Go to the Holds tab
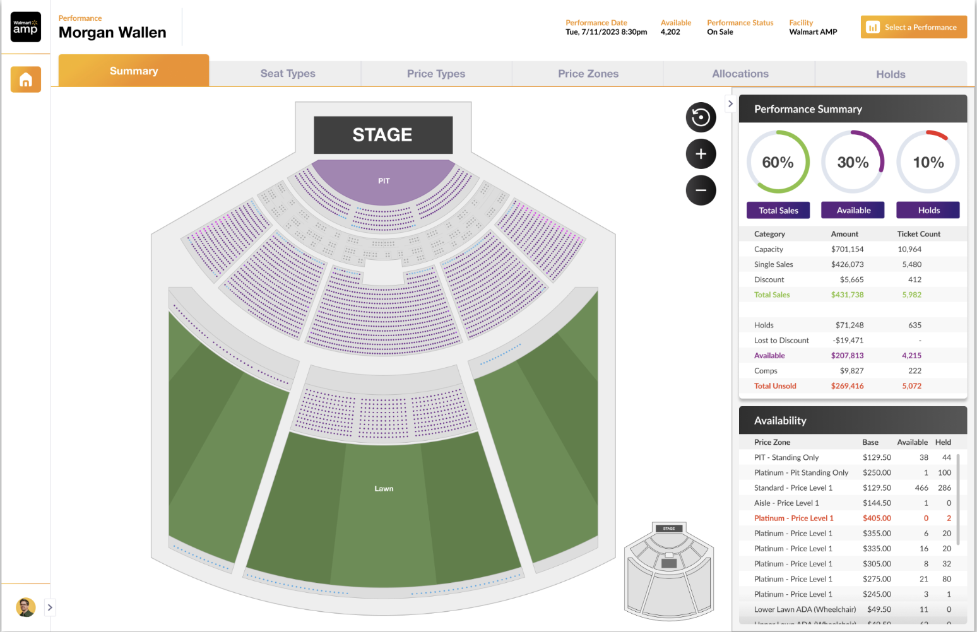 (891, 74)
